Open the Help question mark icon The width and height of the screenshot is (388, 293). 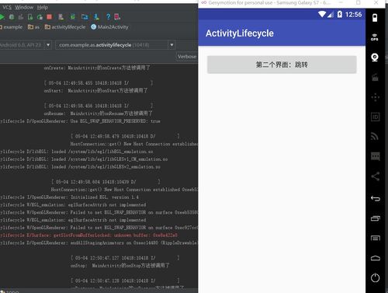pyautogui.click(x=108, y=17)
